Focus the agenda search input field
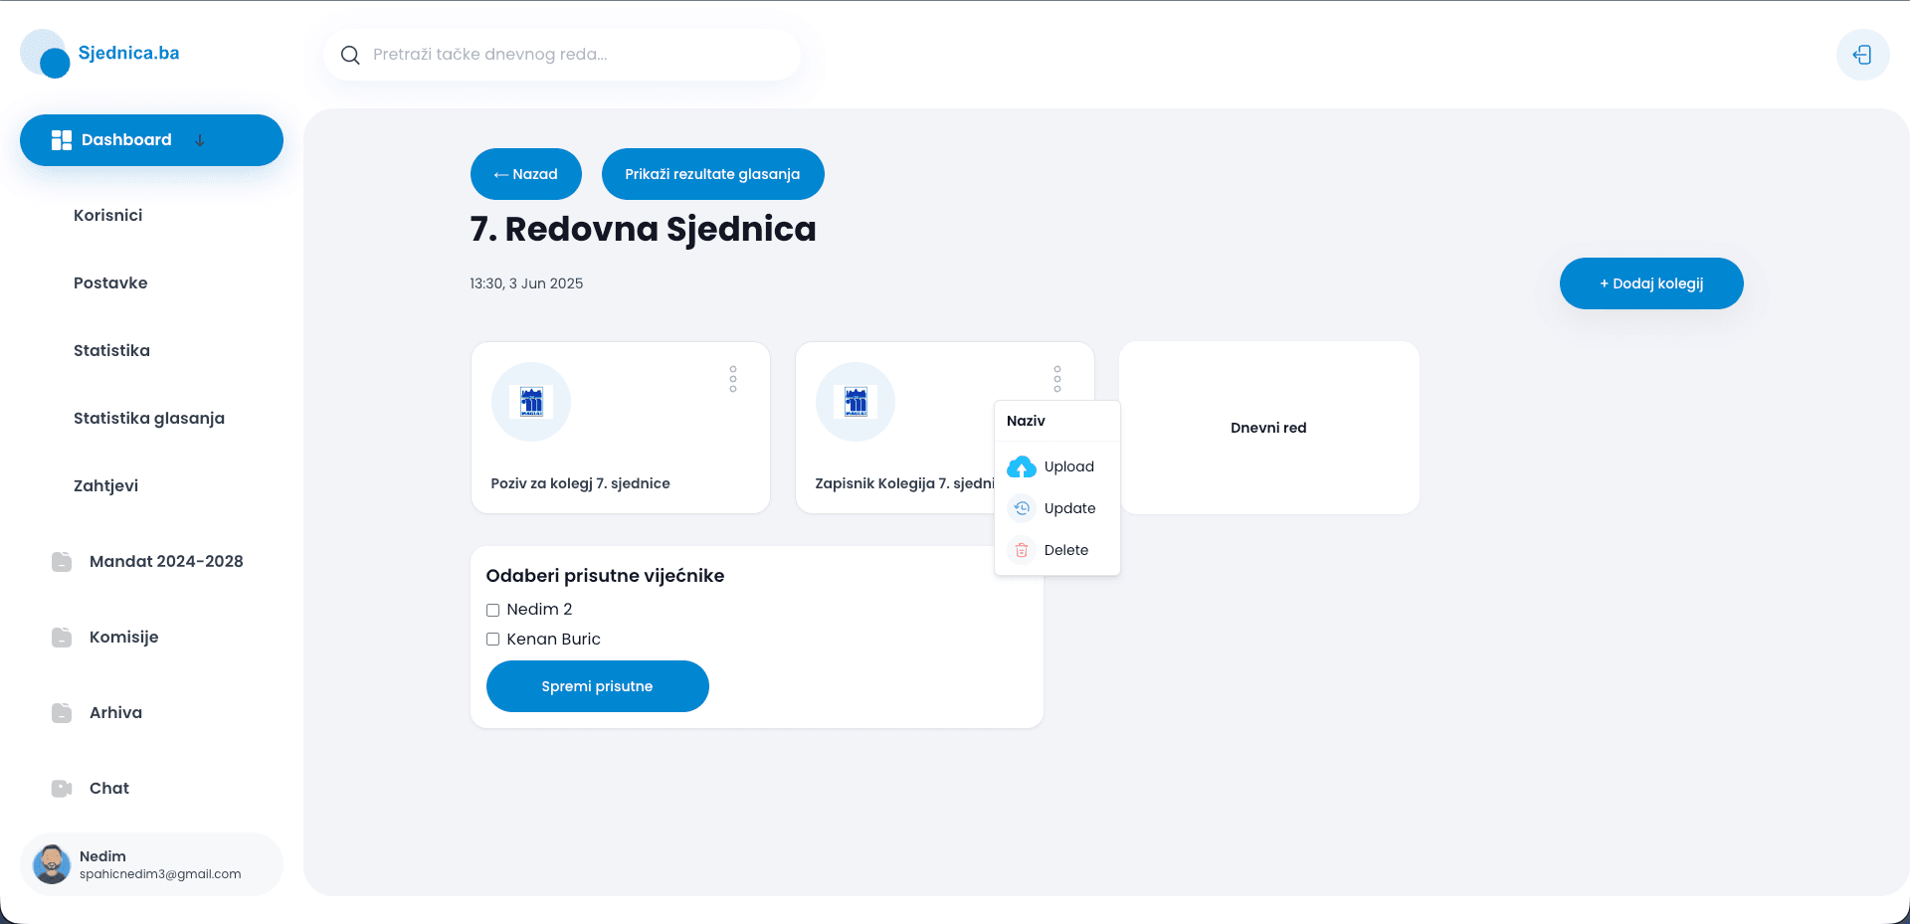This screenshot has height=924, width=1910. click(577, 55)
